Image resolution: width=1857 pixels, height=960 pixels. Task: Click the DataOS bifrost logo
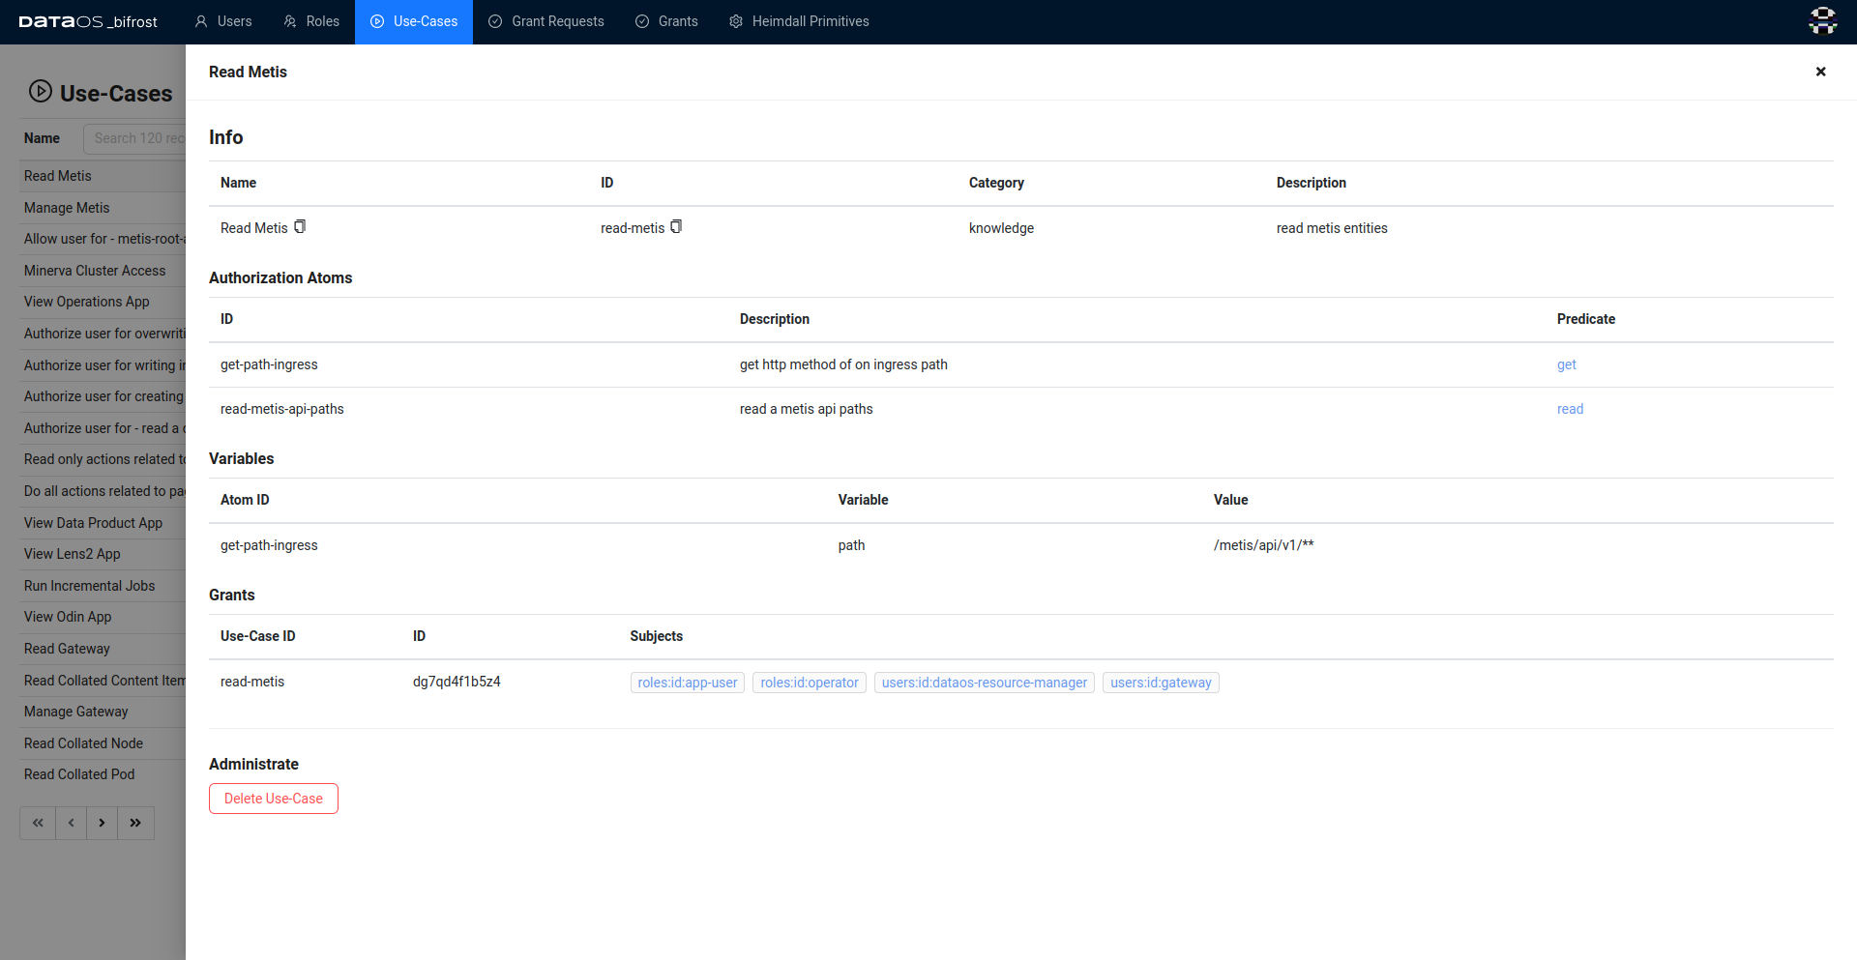pyautogui.click(x=88, y=21)
